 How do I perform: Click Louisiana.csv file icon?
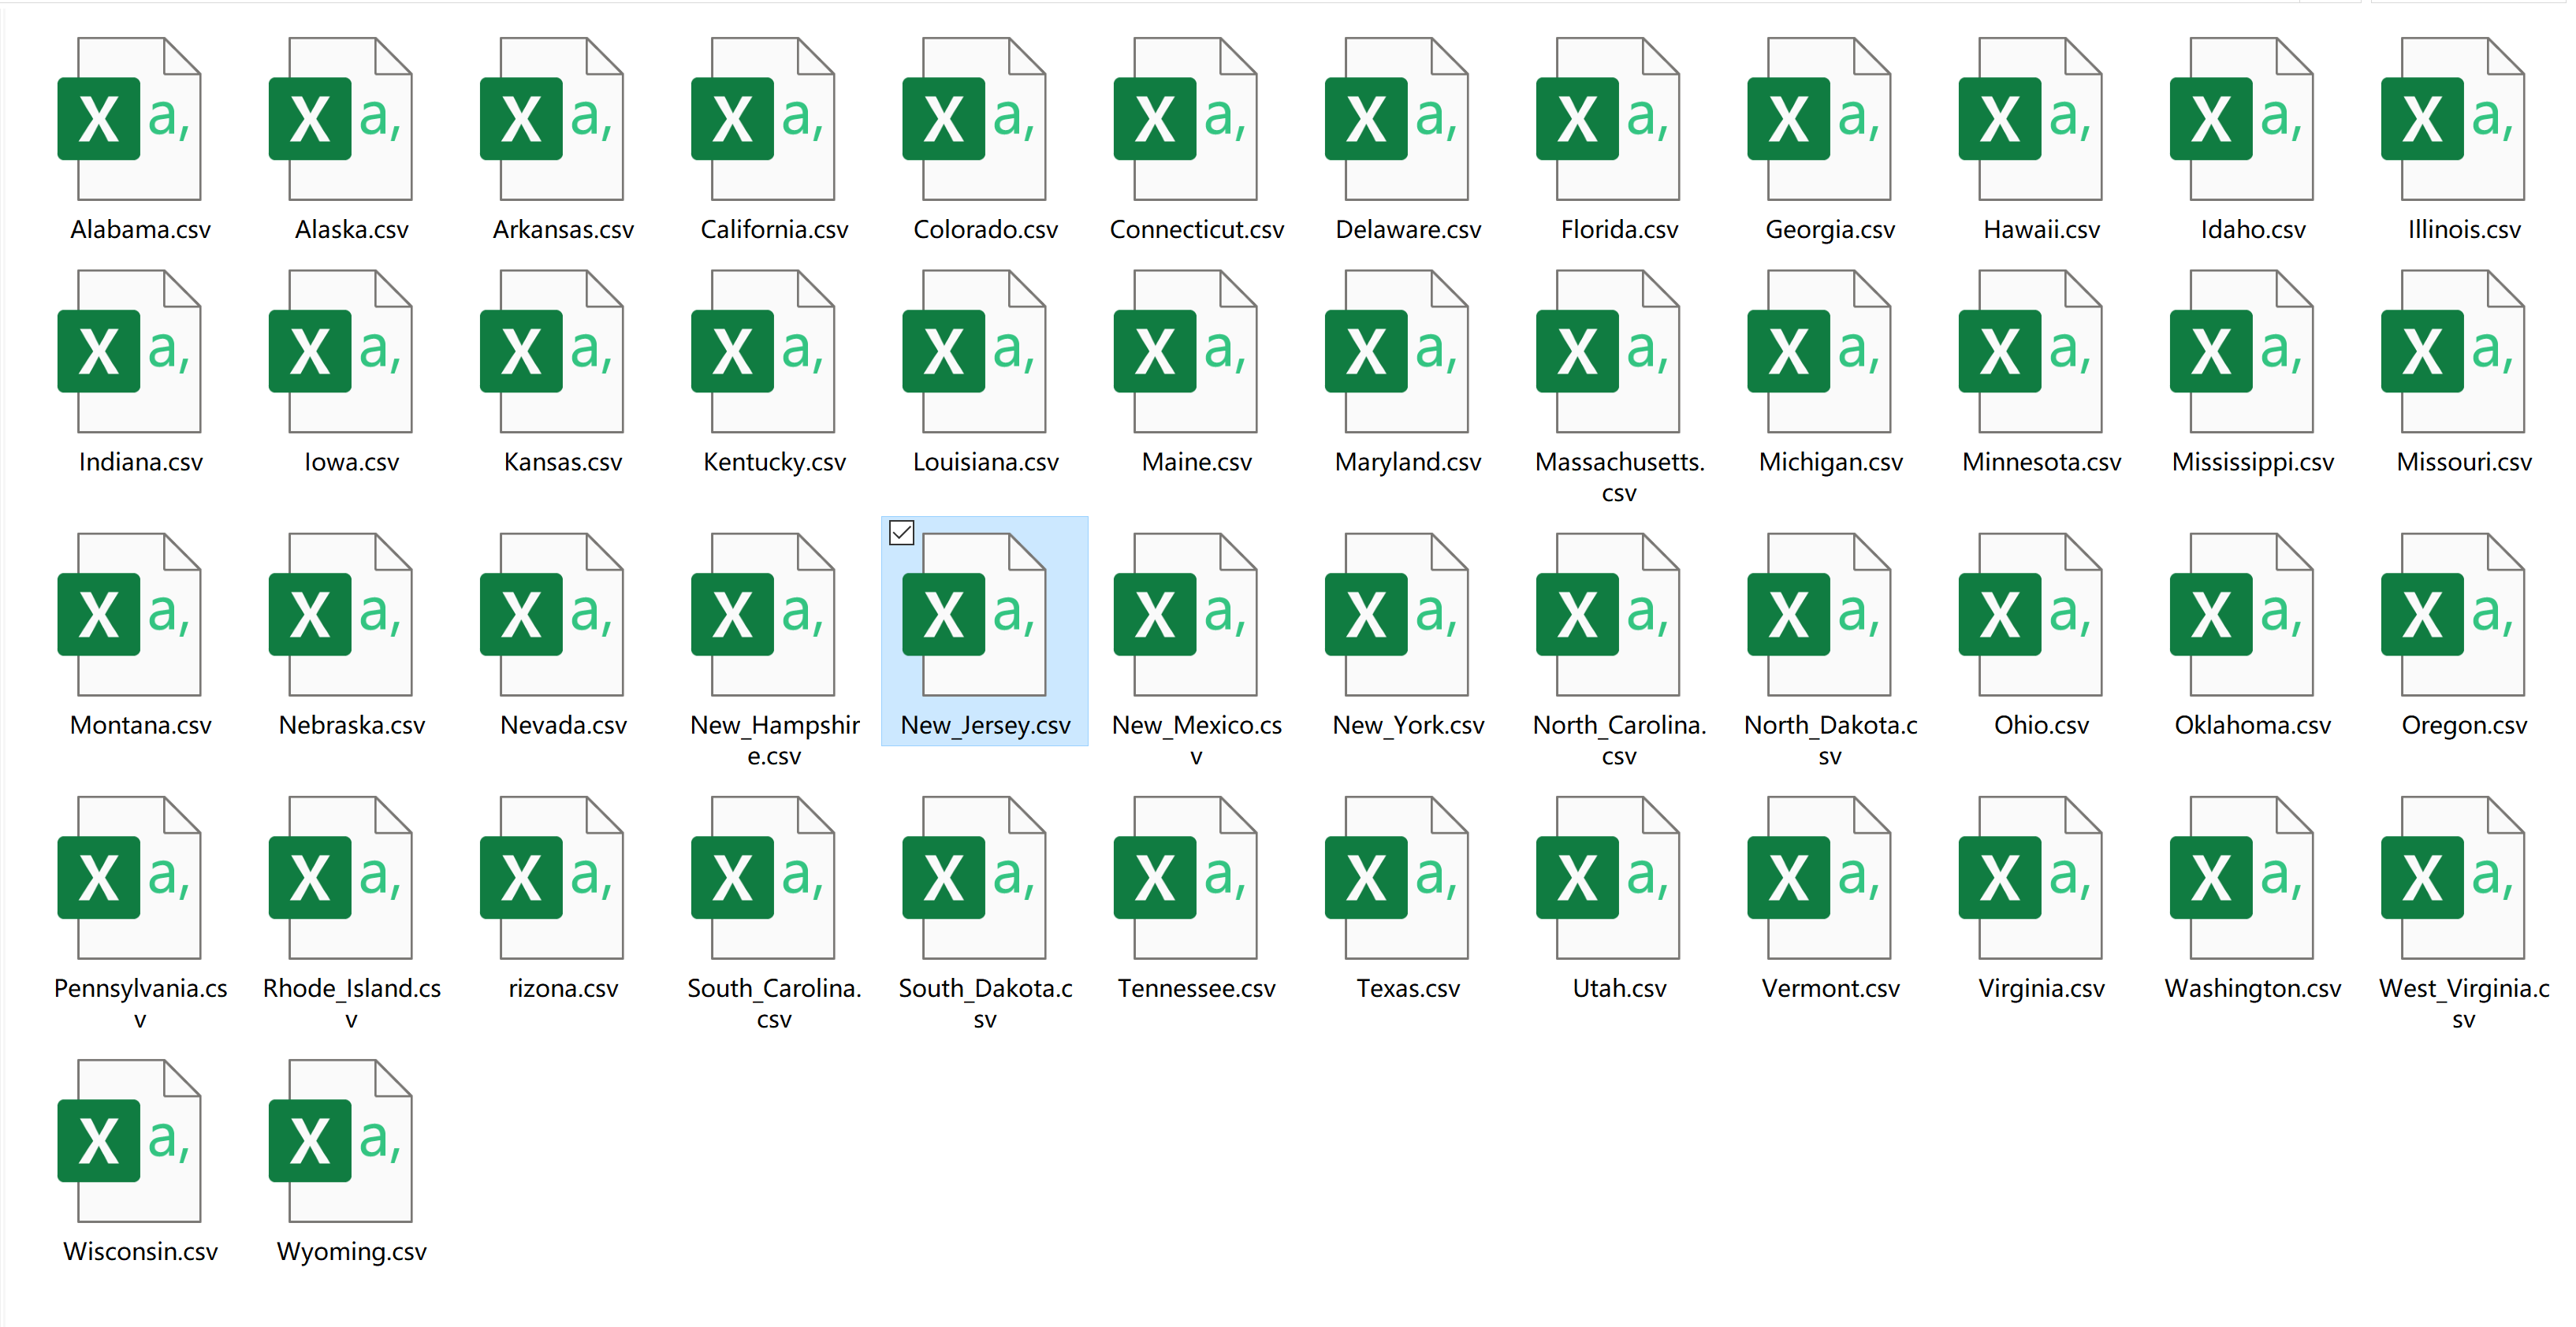pos(974,351)
